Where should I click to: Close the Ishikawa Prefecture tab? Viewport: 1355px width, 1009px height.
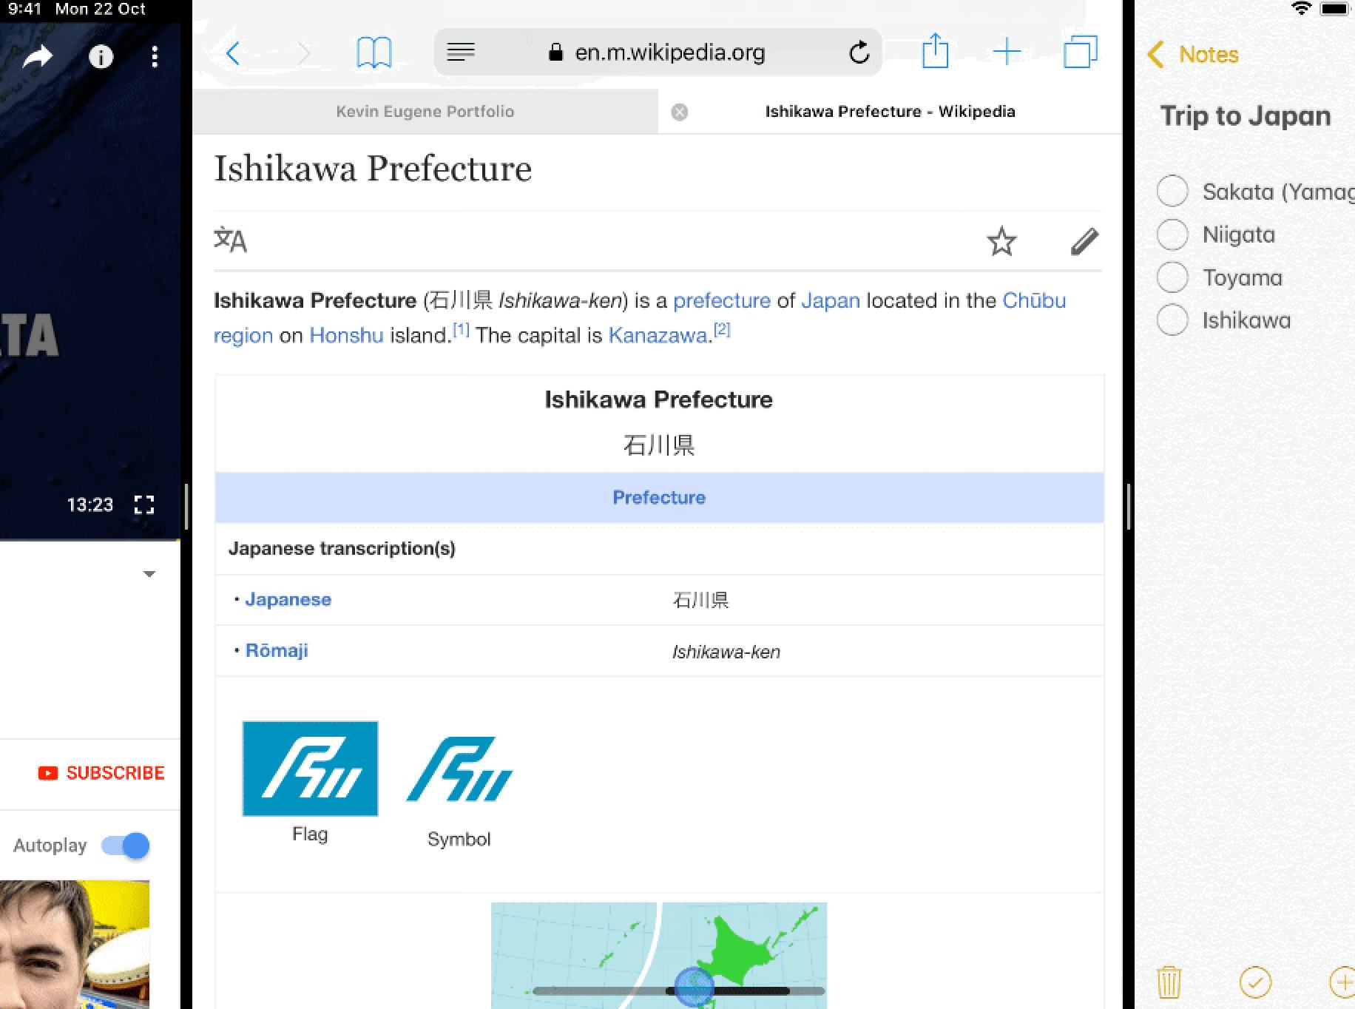tap(679, 112)
